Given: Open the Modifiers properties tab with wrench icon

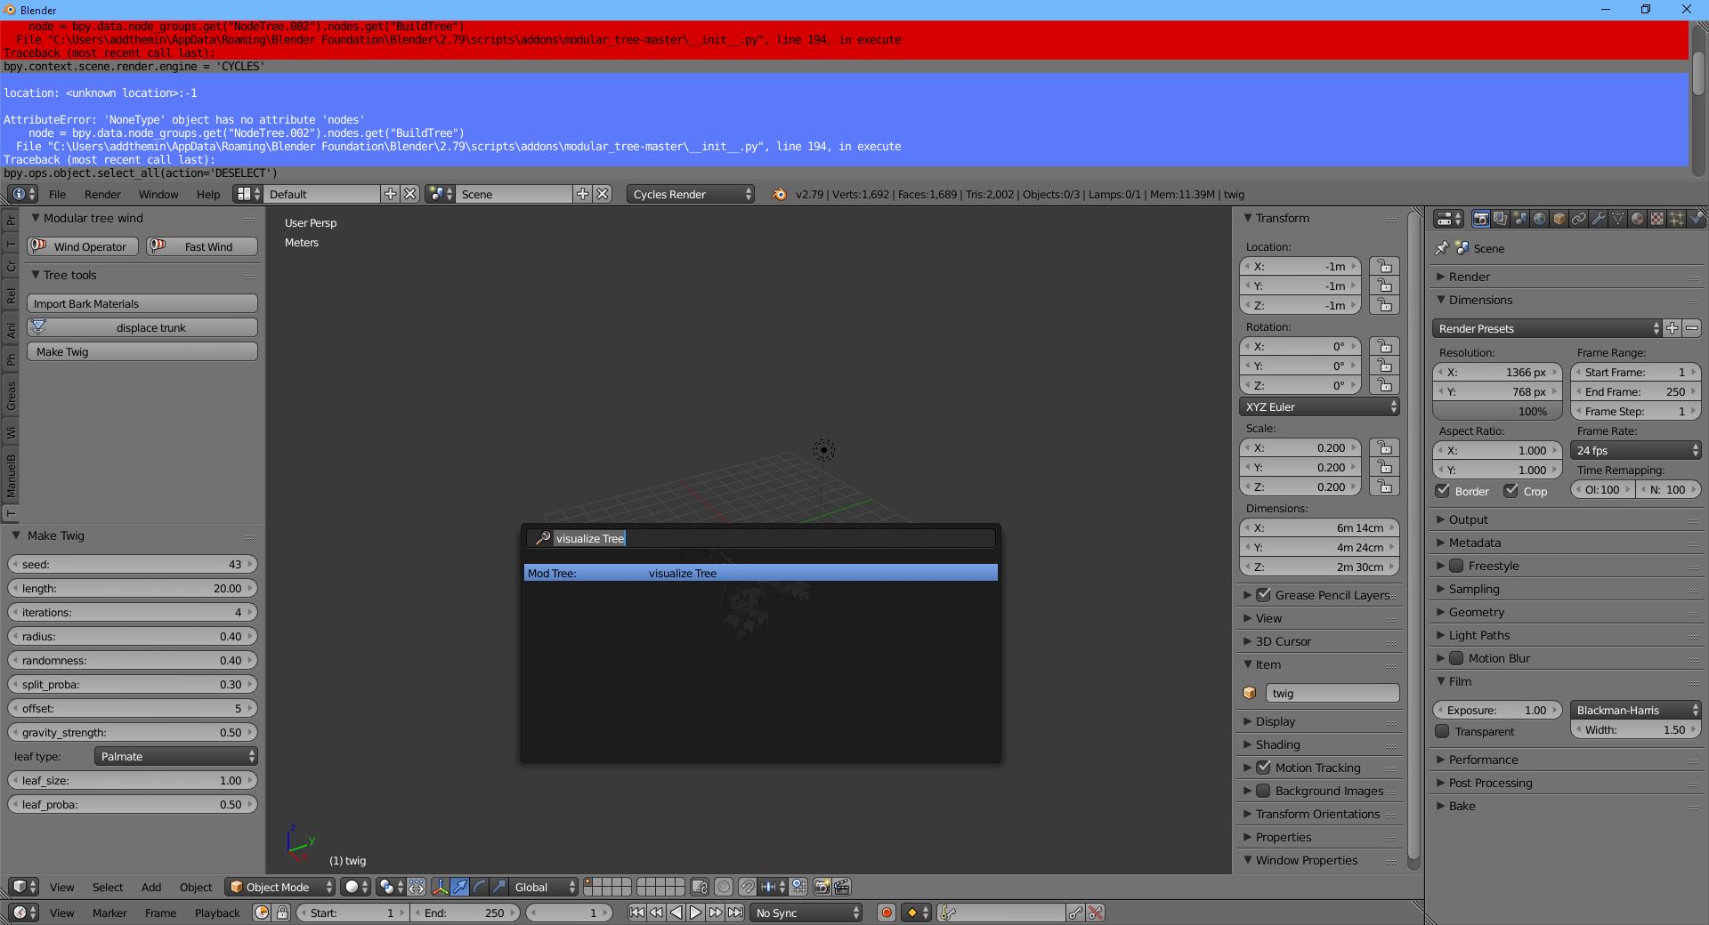Looking at the screenshot, I should tap(1598, 219).
